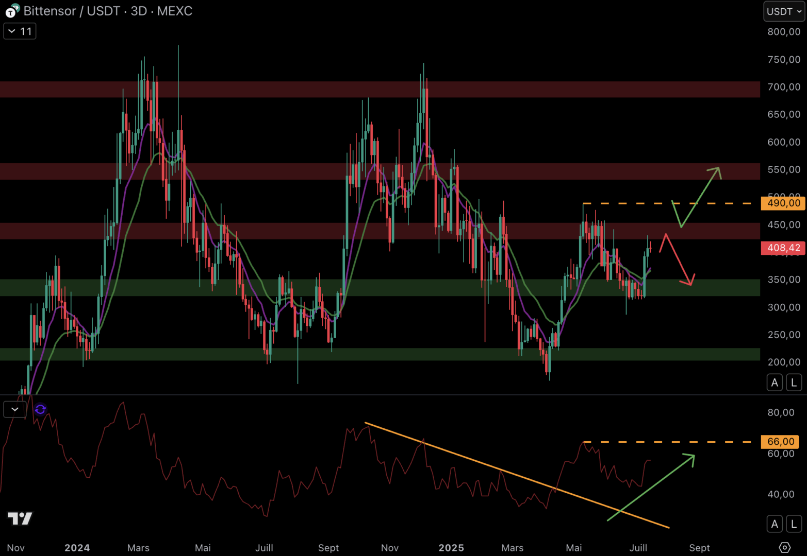Click the Mai label after Mars 2025
Screen dimensions: 807x556
tap(573, 548)
